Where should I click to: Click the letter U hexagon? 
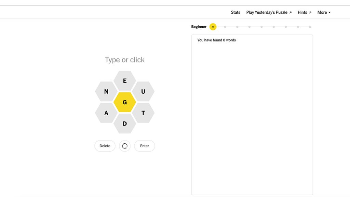143,92
